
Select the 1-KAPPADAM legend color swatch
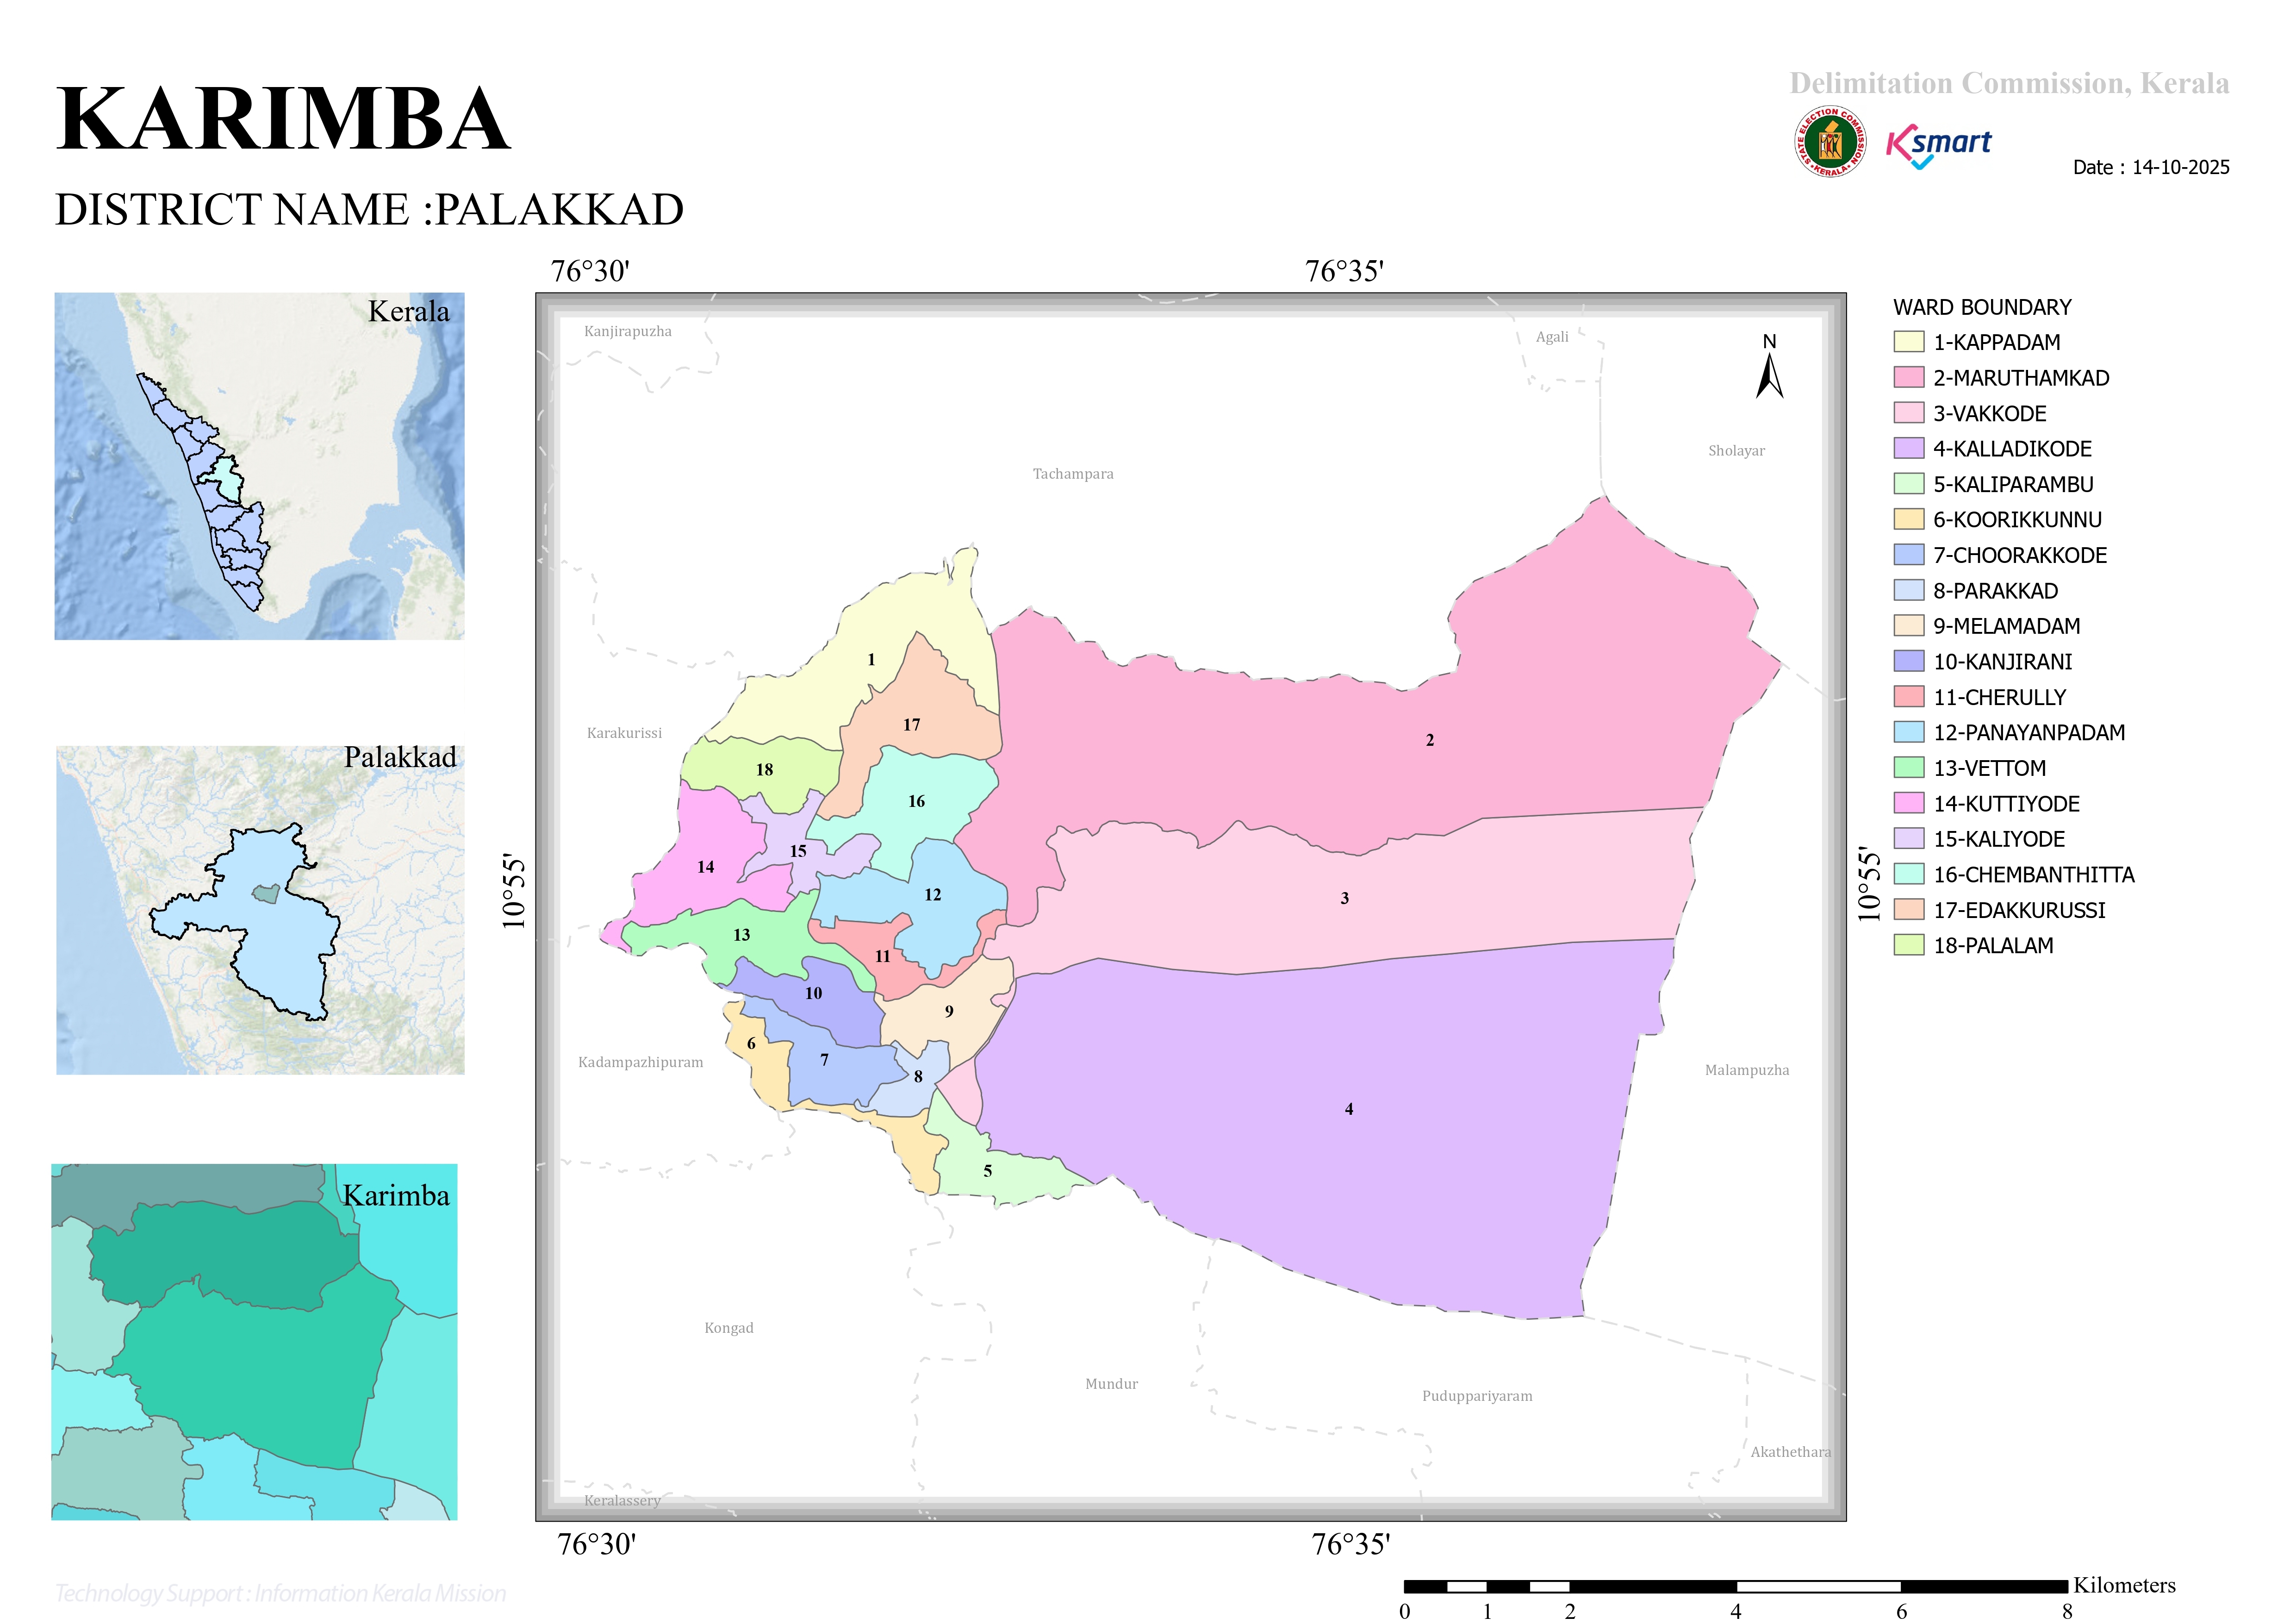click(x=1908, y=342)
